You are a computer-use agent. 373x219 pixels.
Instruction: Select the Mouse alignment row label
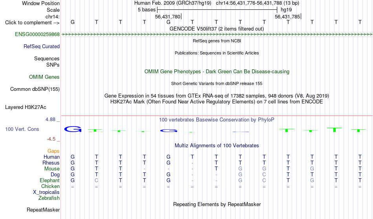tap(52, 169)
